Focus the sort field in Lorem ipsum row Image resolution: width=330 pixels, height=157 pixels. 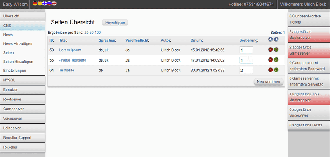click(246, 50)
